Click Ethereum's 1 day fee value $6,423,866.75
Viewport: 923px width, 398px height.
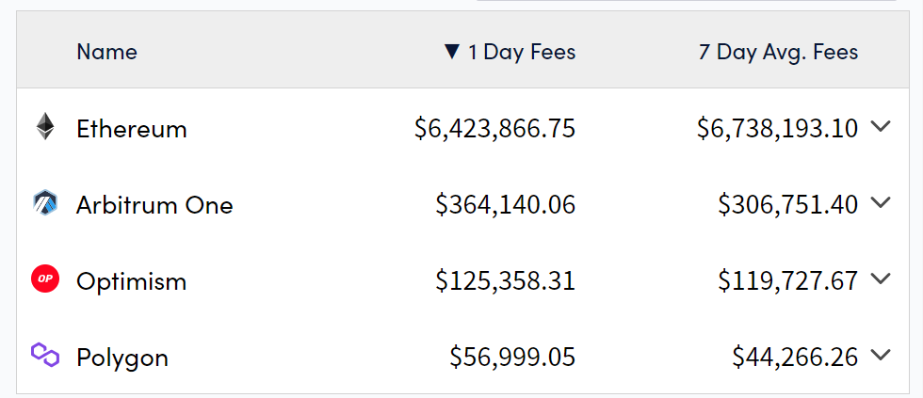coord(494,129)
